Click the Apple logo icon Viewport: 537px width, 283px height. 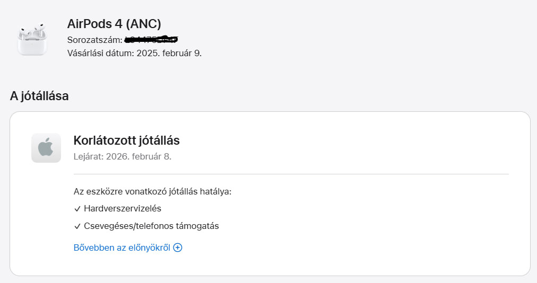(46, 148)
